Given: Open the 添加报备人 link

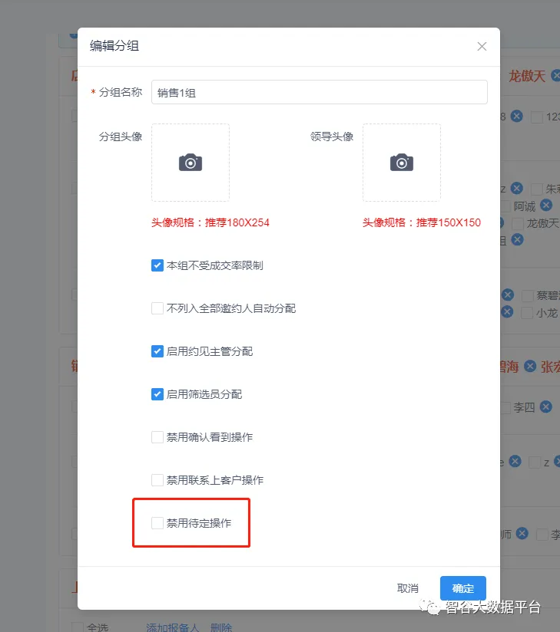Looking at the screenshot, I should coord(173,627).
